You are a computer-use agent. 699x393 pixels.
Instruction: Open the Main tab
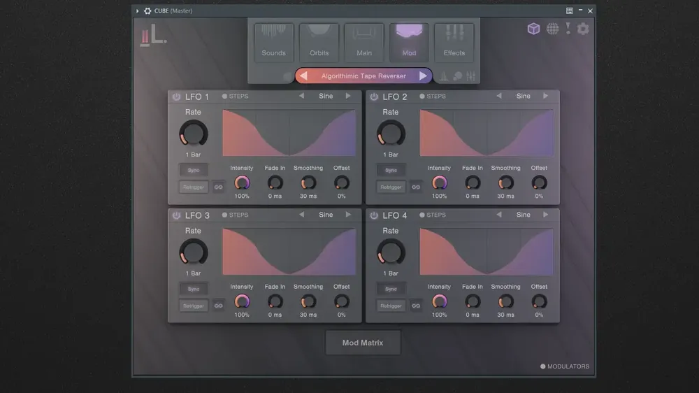click(x=364, y=43)
